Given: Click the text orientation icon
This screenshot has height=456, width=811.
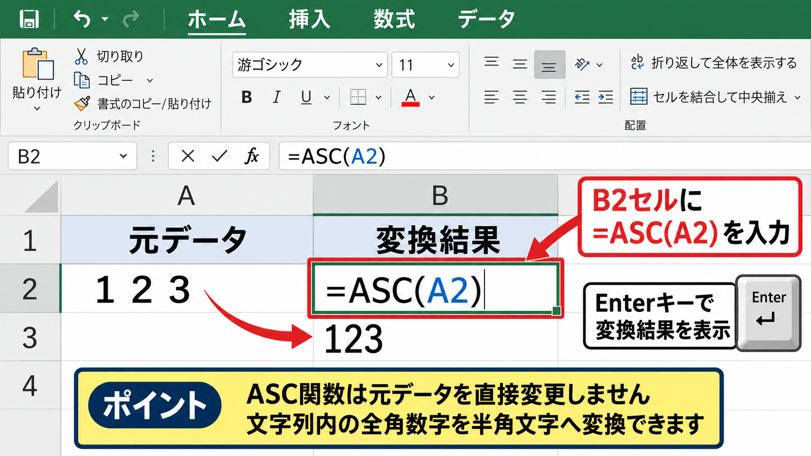Looking at the screenshot, I should (582, 64).
